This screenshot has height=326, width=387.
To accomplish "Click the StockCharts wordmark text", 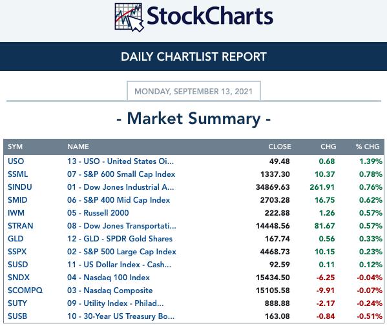I will coord(210,16).
